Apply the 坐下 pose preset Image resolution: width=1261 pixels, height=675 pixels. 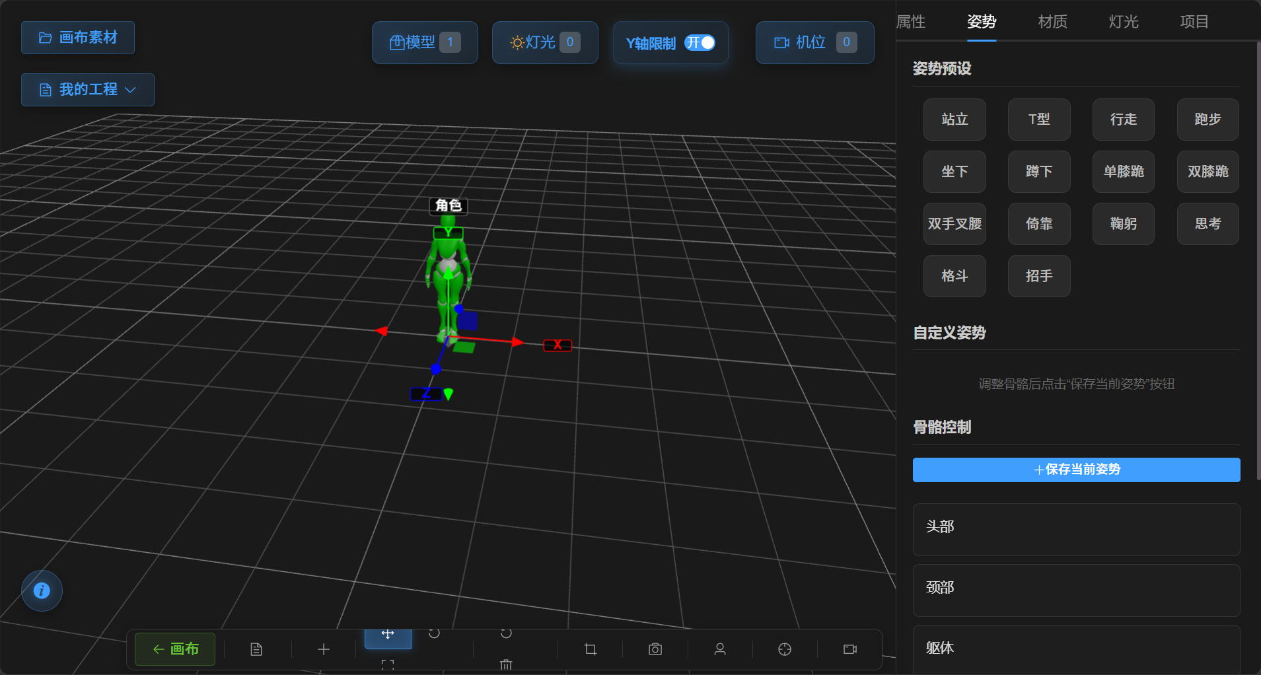click(x=955, y=172)
